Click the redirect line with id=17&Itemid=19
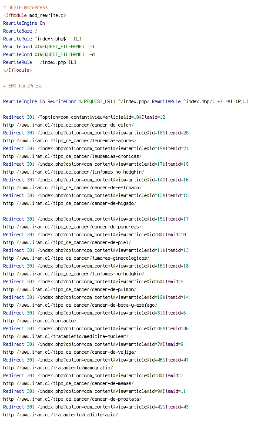 click(96, 164)
